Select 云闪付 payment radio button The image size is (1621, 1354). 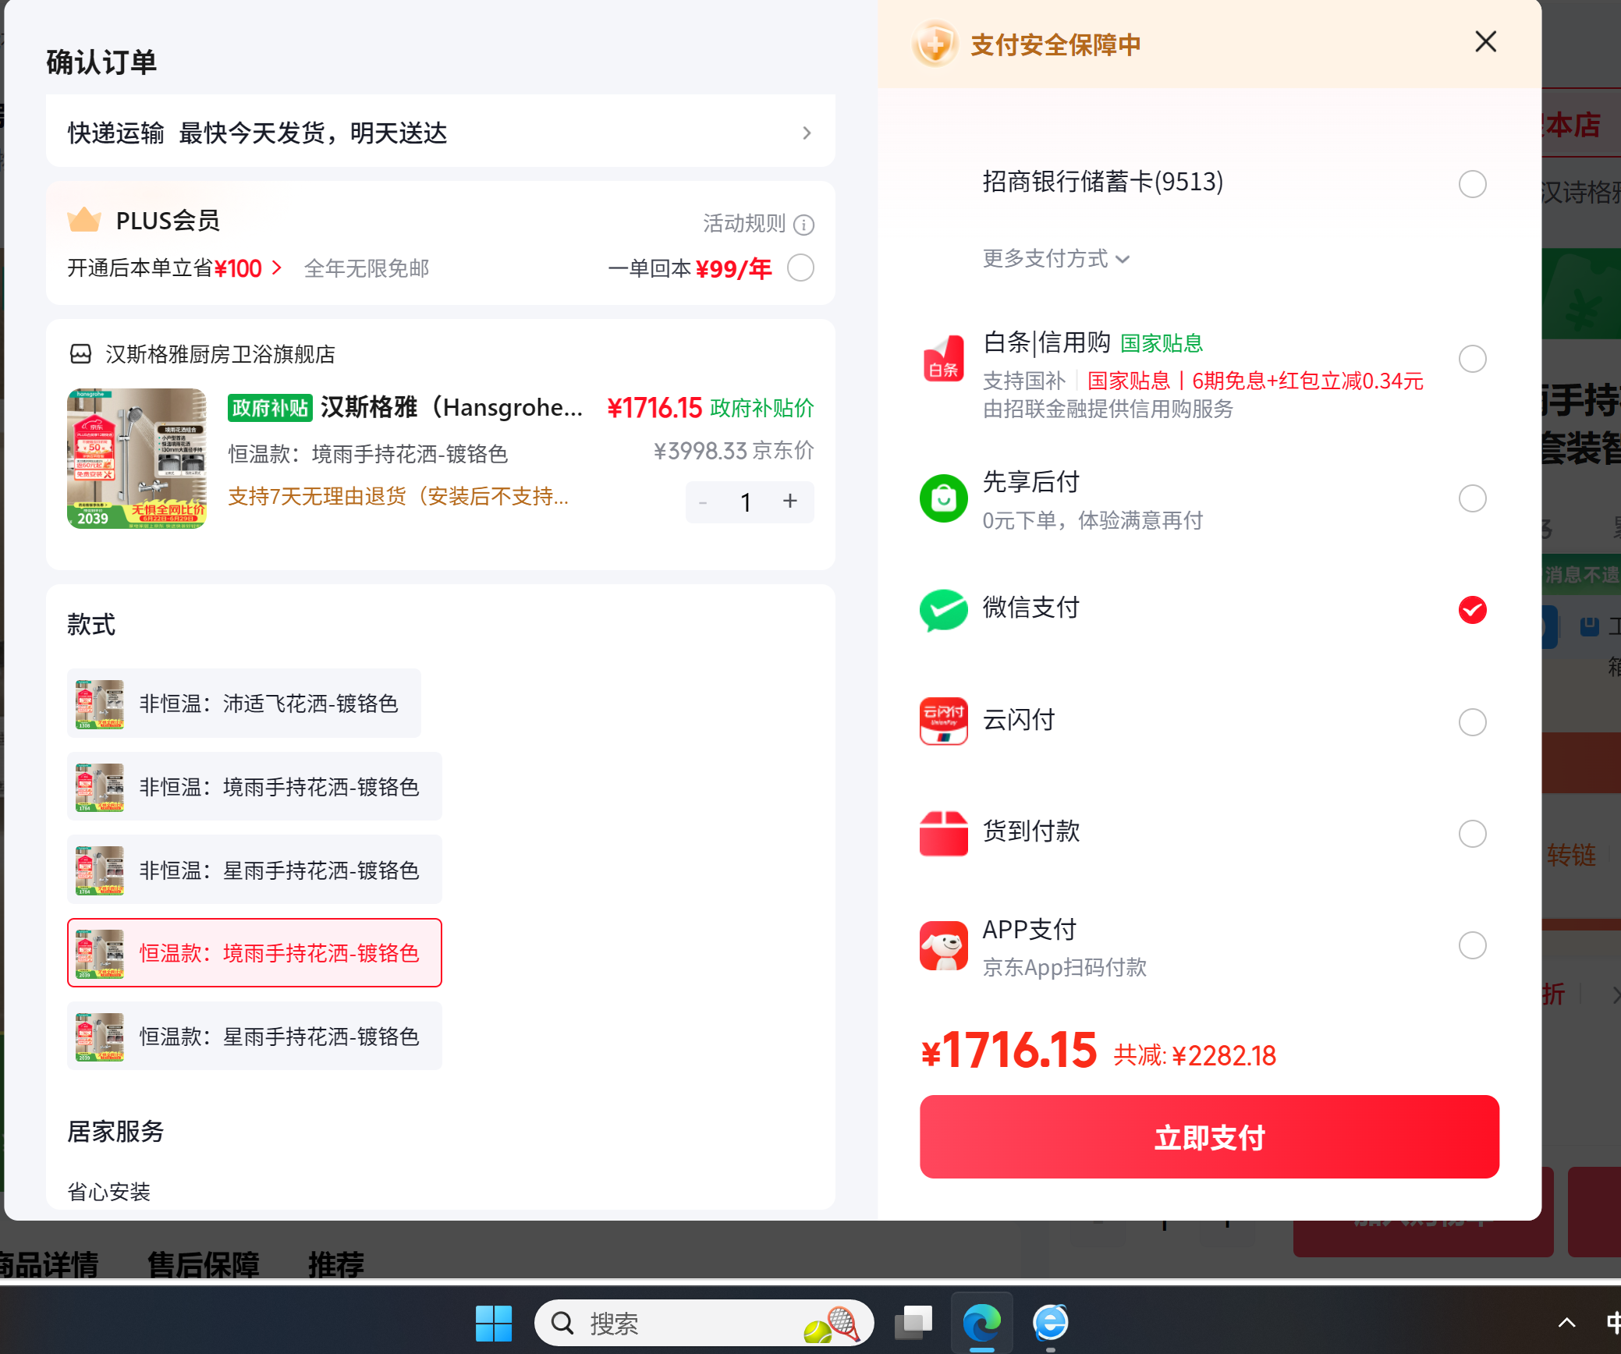[x=1472, y=722]
